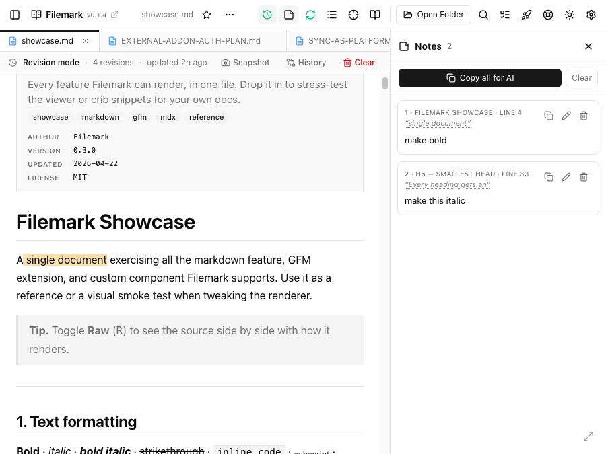The width and height of the screenshot is (606, 454).
Task: Click the crosshair focus icon in toolbar
Action: pyautogui.click(x=353, y=15)
